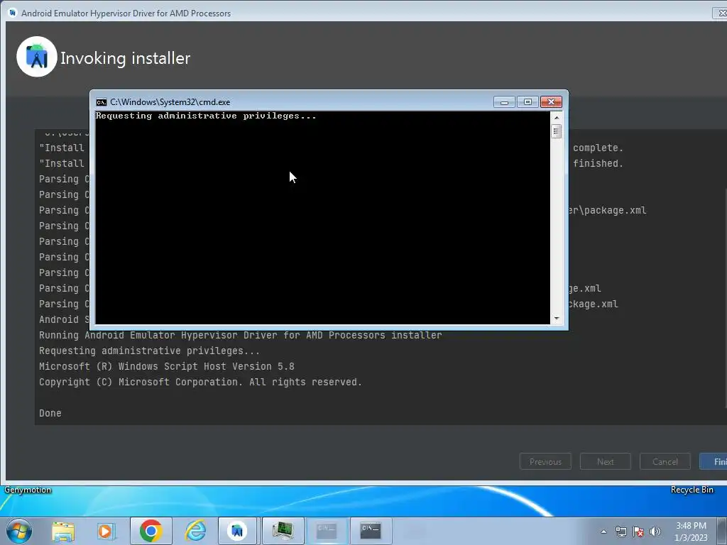Screen dimensions: 727x545
Task: Click 'Microsoft (R) Windows Script Host' log line
Action: point(166,366)
